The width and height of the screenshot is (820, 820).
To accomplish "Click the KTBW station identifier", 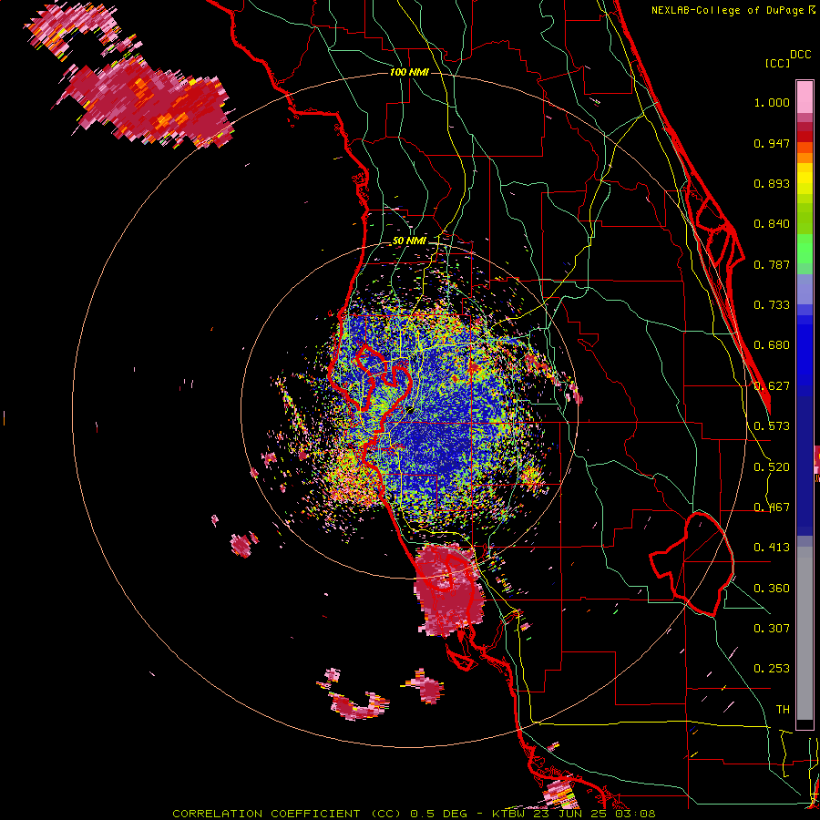I will pyautogui.click(x=508, y=814).
